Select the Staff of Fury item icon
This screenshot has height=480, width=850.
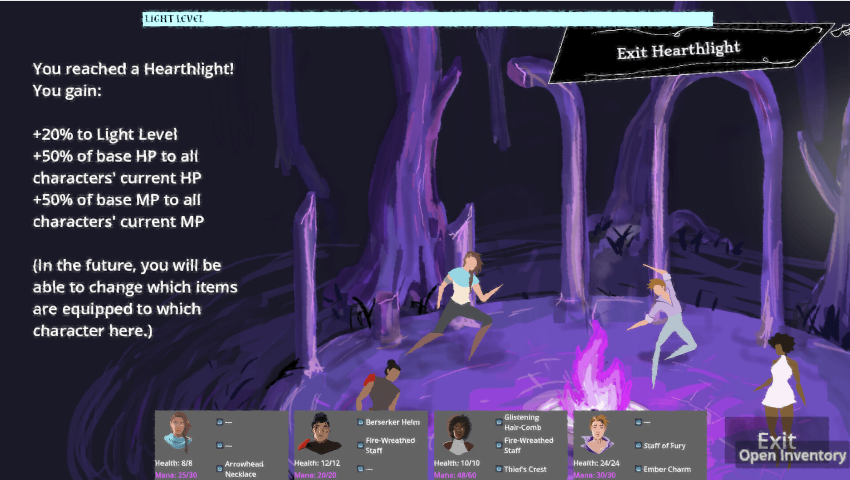tap(637, 446)
